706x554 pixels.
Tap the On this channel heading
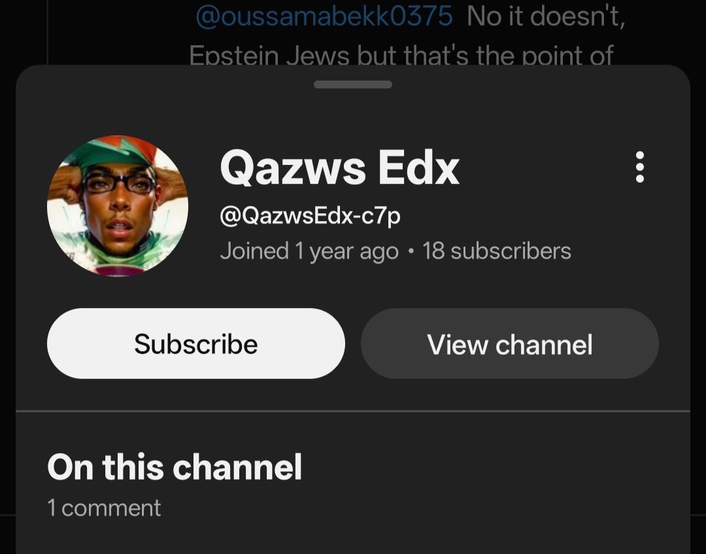[175, 467]
